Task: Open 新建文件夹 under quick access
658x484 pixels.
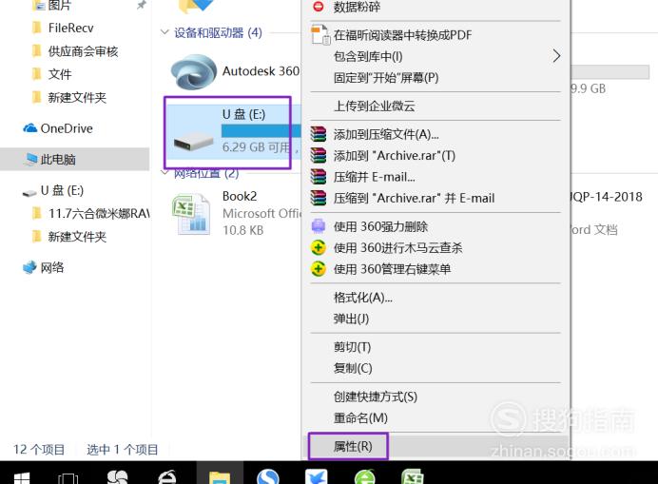Action: click(x=77, y=97)
